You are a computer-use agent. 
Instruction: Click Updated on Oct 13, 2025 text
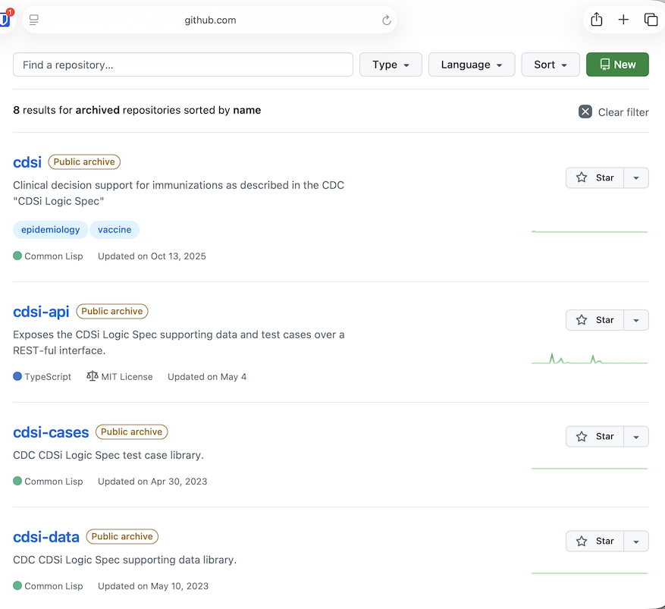(152, 256)
